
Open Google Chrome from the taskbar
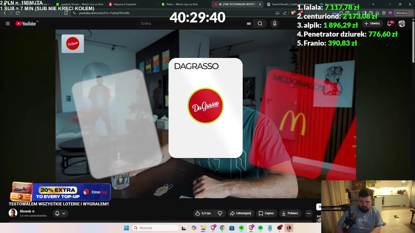[x=222, y=228]
